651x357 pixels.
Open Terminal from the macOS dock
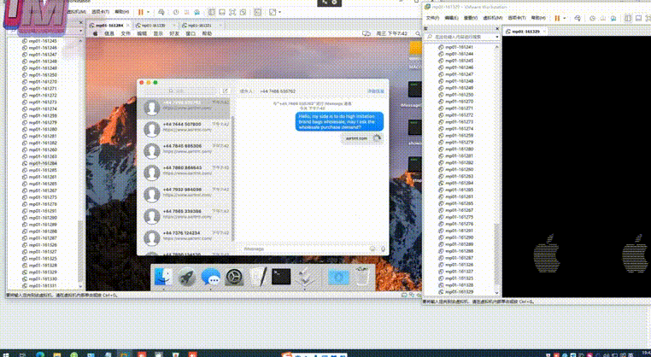pos(281,277)
